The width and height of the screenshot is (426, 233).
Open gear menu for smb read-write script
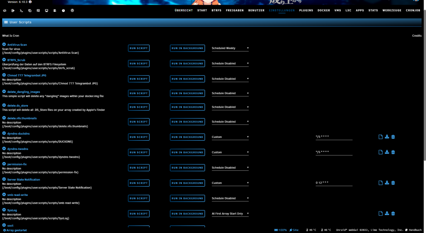4,194
